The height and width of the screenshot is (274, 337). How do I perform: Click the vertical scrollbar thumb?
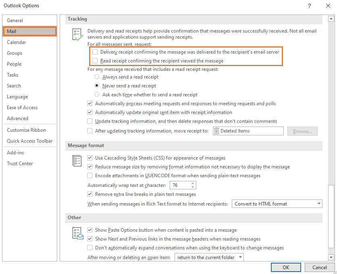click(x=331, y=216)
